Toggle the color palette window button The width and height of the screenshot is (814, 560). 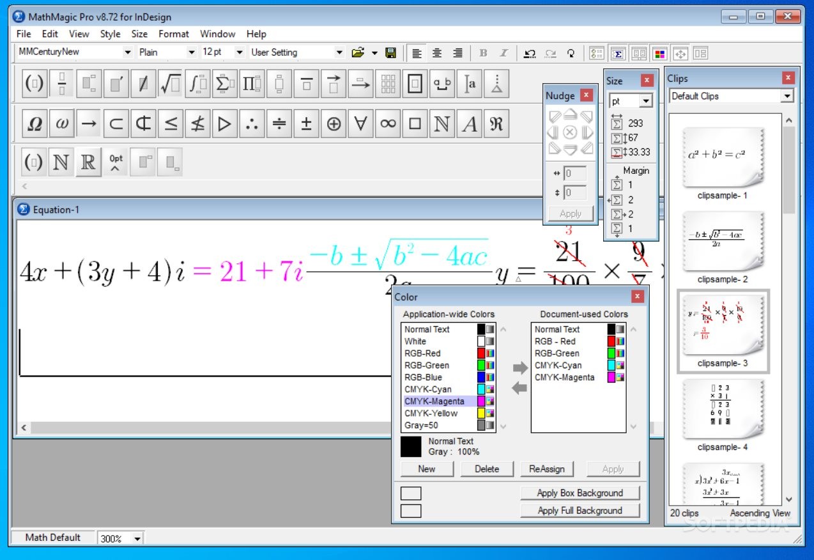point(660,54)
